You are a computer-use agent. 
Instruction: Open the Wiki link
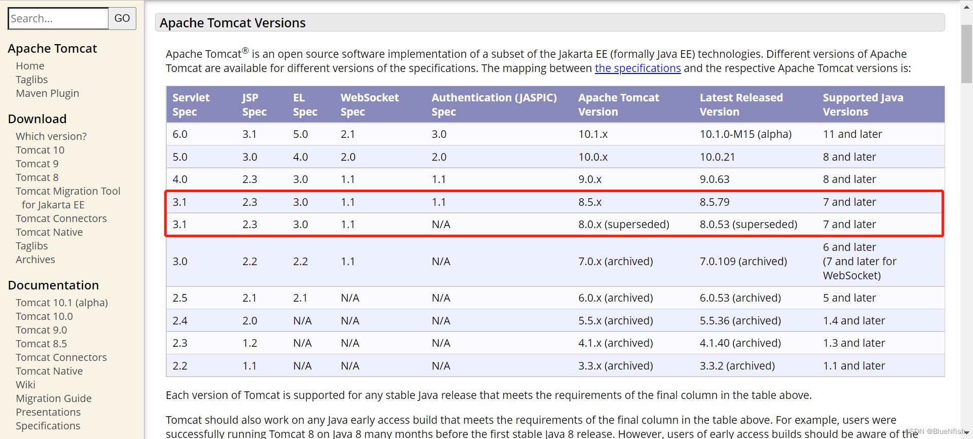(25, 385)
